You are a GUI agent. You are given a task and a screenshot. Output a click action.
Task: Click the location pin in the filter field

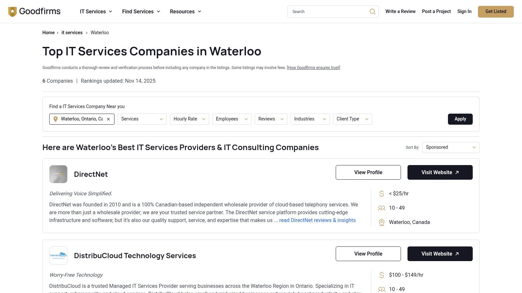55,119
